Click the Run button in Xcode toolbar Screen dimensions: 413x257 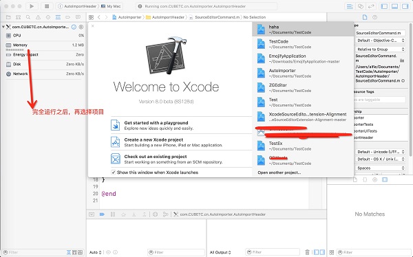tap(32, 6)
